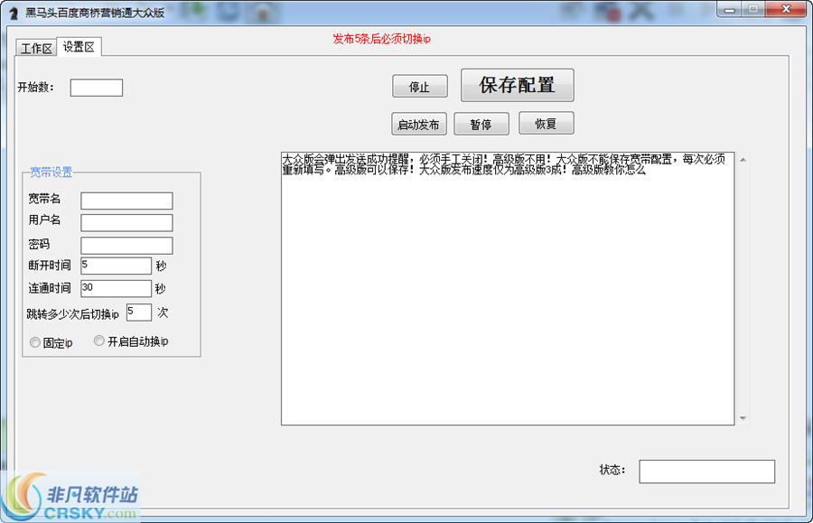813x523 pixels.
Task: Click the red 发布5条后必须切换ip notice
Action: 381,39
